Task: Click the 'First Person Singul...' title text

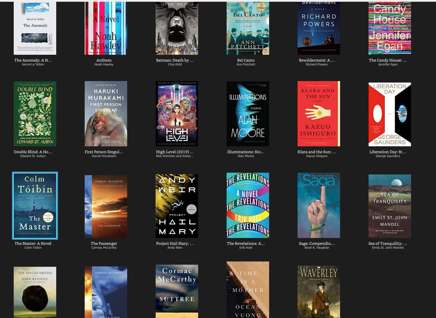Action: (104, 152)
